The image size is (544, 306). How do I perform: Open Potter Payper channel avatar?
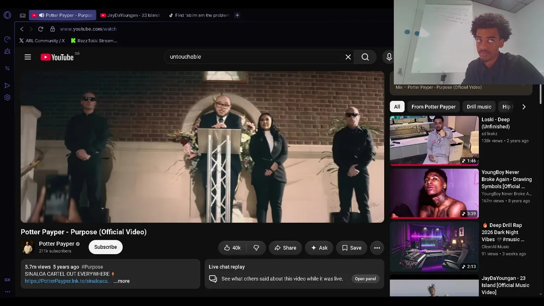[x=28, y=247]
